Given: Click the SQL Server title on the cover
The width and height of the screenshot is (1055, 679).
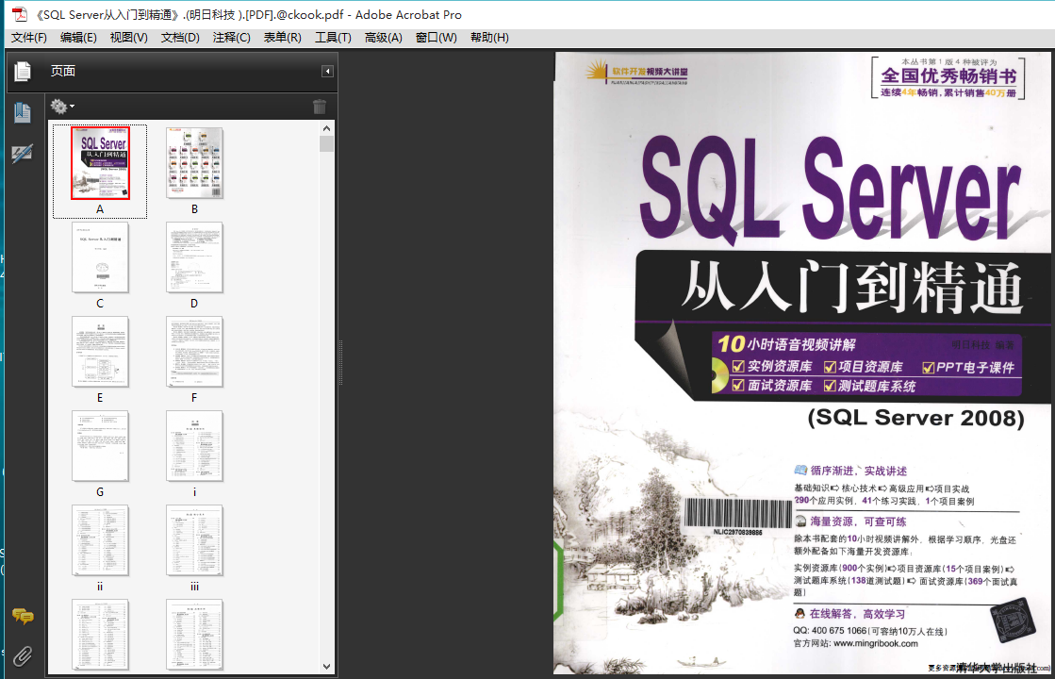Looking at the screenshot, I should click(831, 189).
